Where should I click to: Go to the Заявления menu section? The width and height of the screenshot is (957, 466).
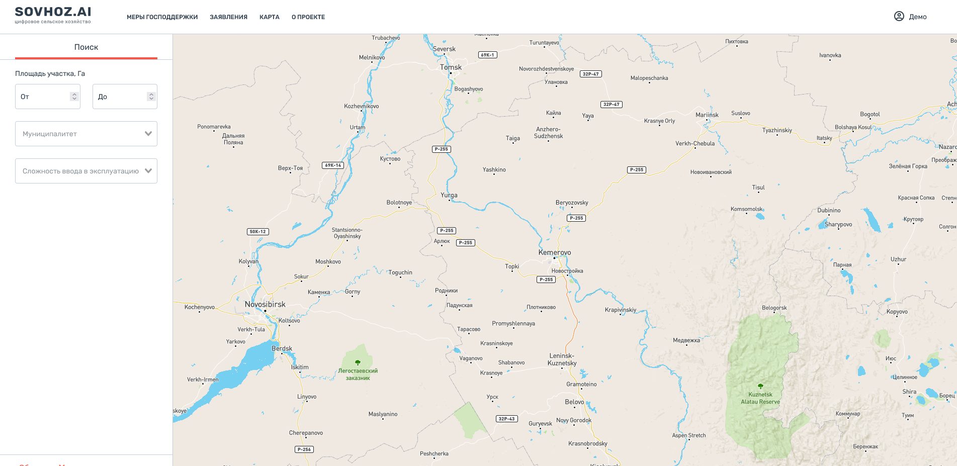coord(228,17)
